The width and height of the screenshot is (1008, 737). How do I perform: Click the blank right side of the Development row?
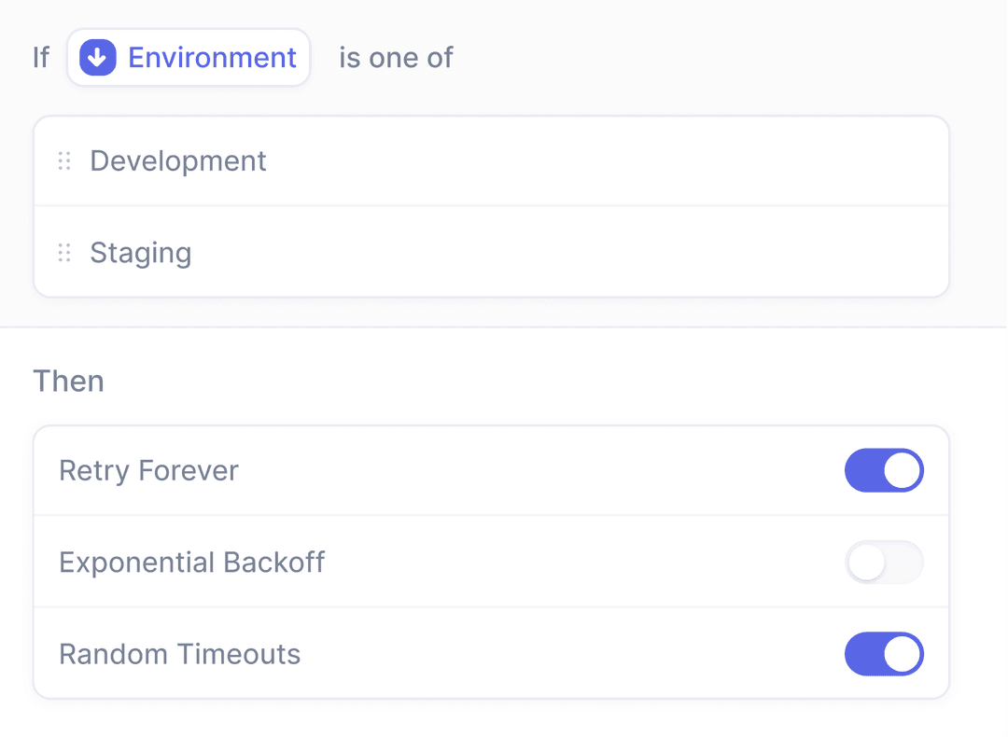[x=653, y=161]
